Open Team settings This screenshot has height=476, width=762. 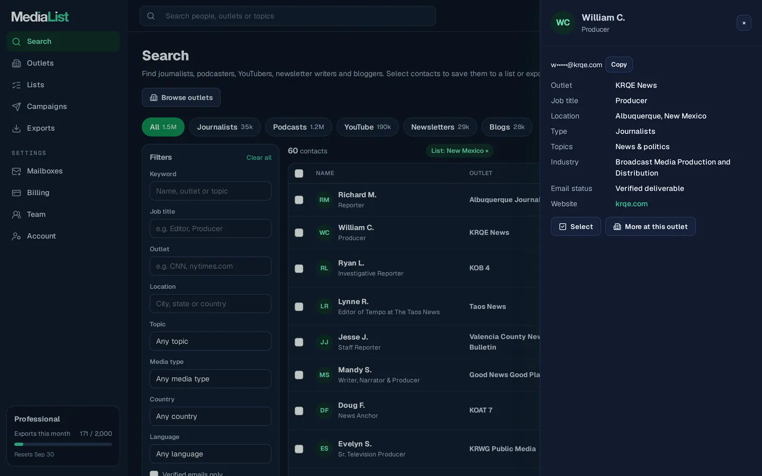[x=63, y=214]
